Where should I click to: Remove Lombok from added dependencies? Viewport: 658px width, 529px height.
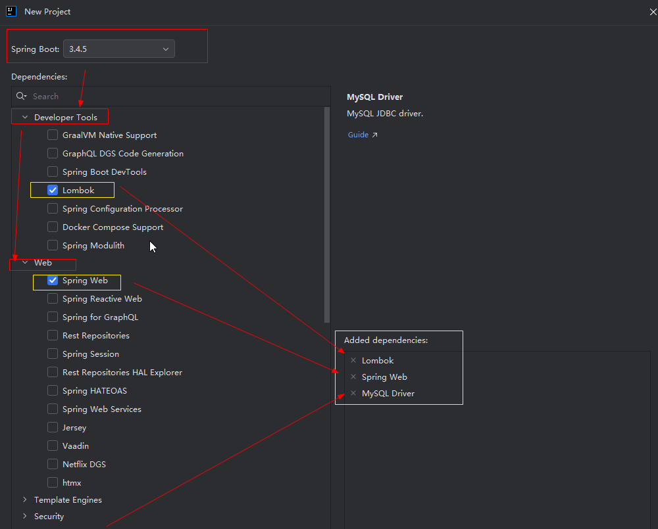(353, 361)
